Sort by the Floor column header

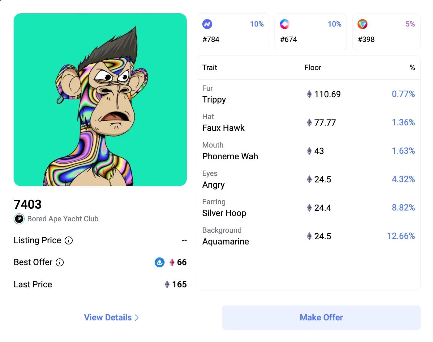(313, 68)
